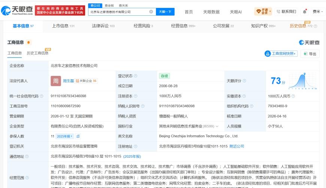
Task: Click the help icon beside 统一社会信用代码
Action: pyautogui.click(x=41, y=96)
